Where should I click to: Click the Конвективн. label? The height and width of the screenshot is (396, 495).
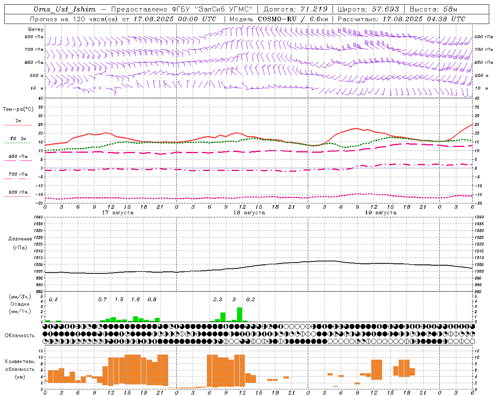point(20,362)
